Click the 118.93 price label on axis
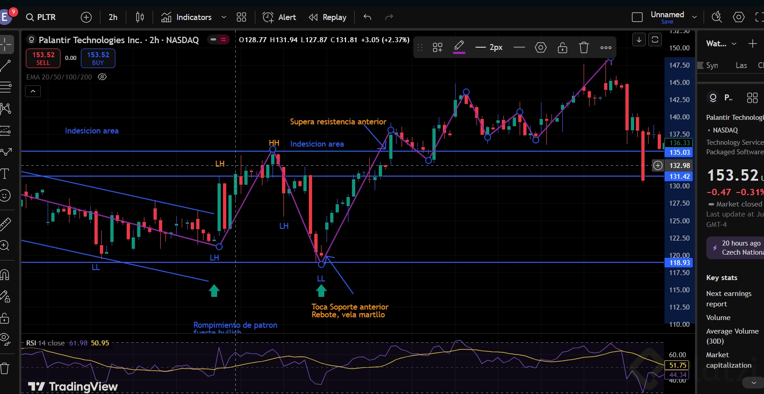 (x=680, y=262)
